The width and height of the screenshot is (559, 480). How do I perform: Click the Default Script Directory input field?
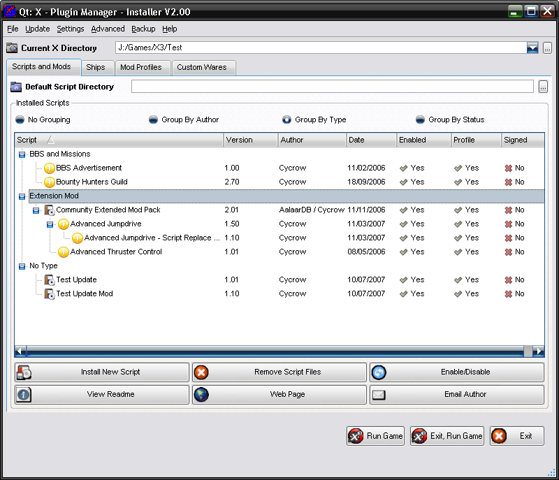pos(333,87)
